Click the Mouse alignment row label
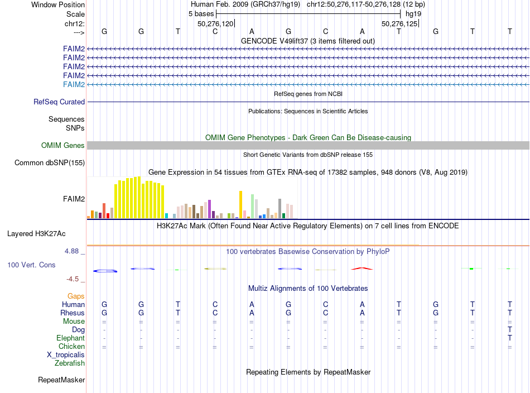This screenshot has height=393, width=530. pyautogui.click(x=74, y=322)
